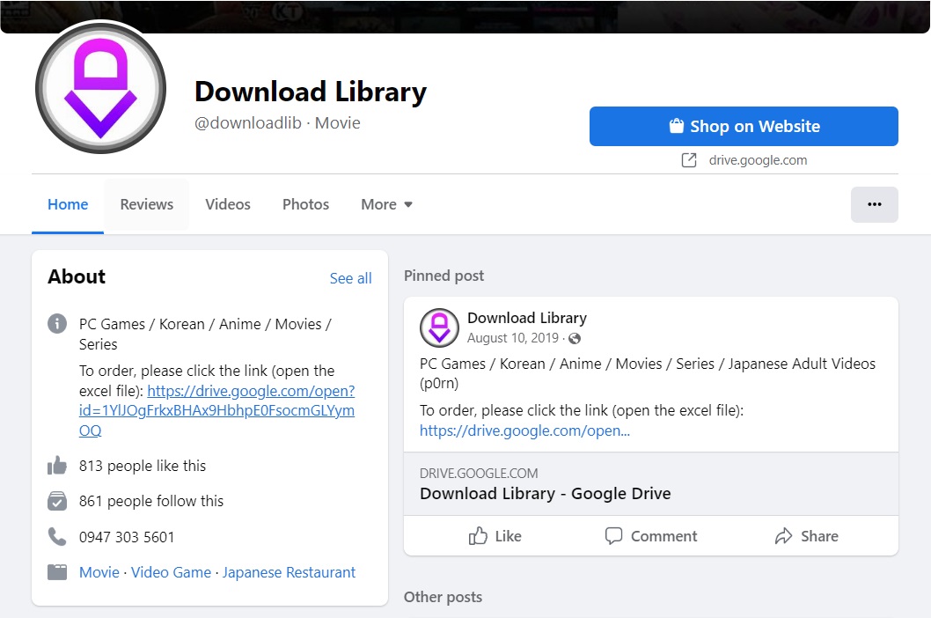The image size is (931, 618).
Task: Click drive.google.com text under Shop button
Action: click(758, 160)
